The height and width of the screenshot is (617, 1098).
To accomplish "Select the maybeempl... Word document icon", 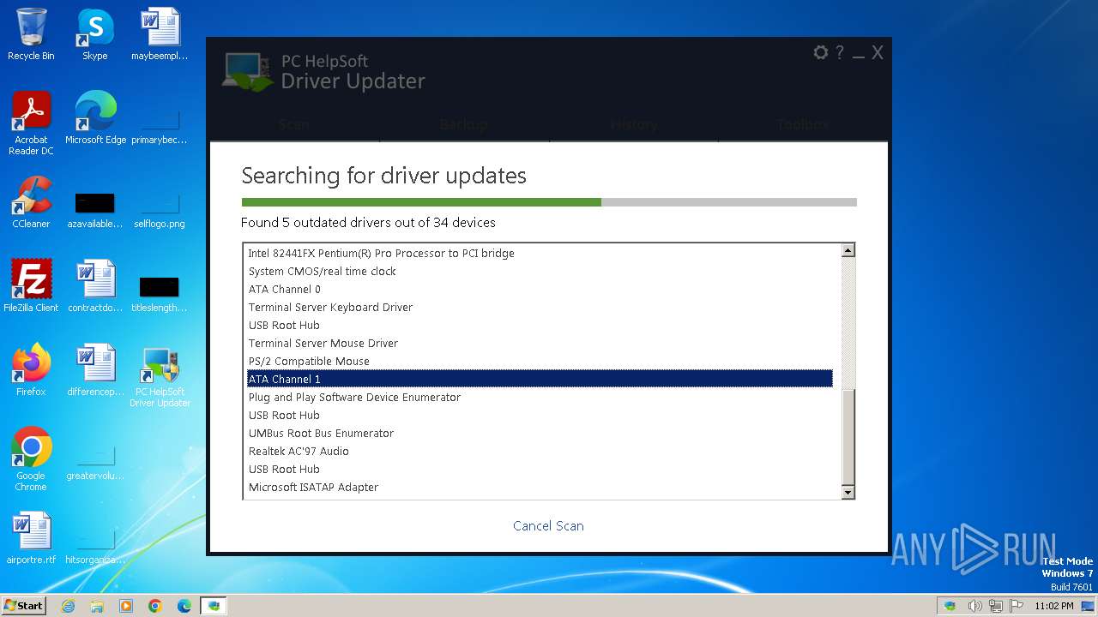I will tap(160, 34).
